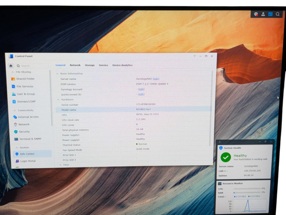Switch to the General tab
Screen dimensions: 286x215
point(60,65)
